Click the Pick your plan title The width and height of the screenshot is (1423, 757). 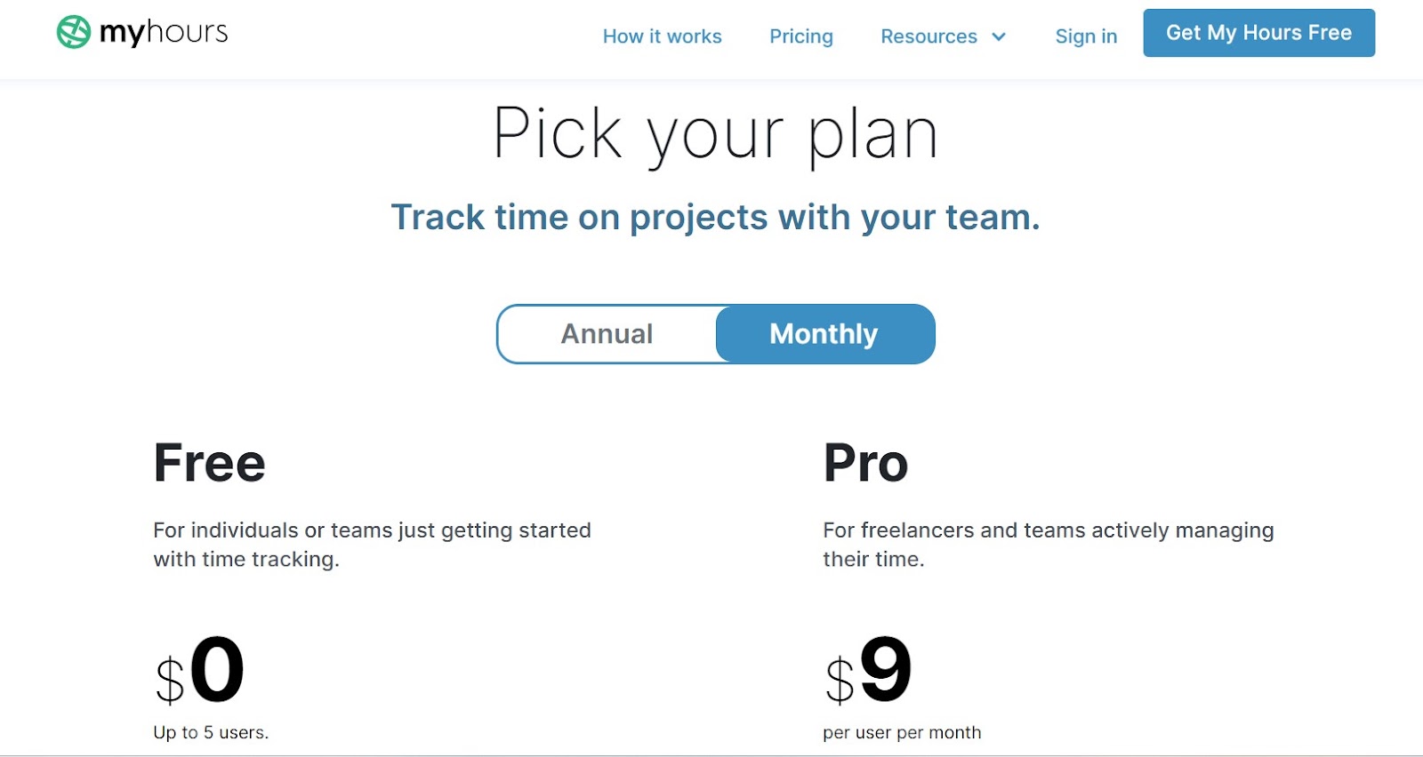point(715,133)
